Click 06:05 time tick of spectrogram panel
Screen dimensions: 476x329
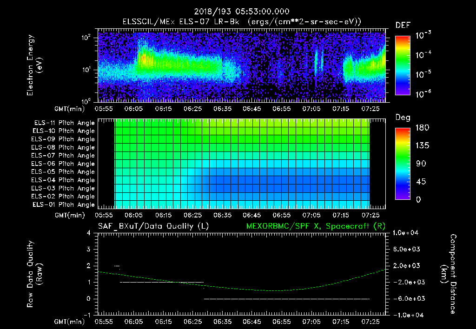point(133,109)
